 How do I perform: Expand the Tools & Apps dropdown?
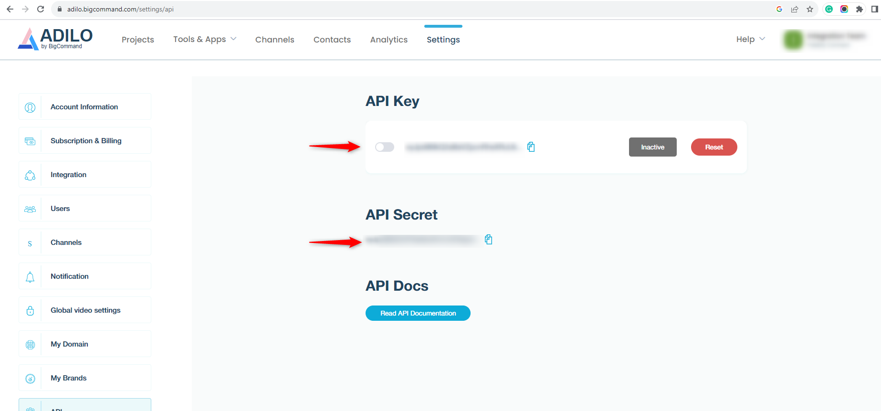[205, 39]
